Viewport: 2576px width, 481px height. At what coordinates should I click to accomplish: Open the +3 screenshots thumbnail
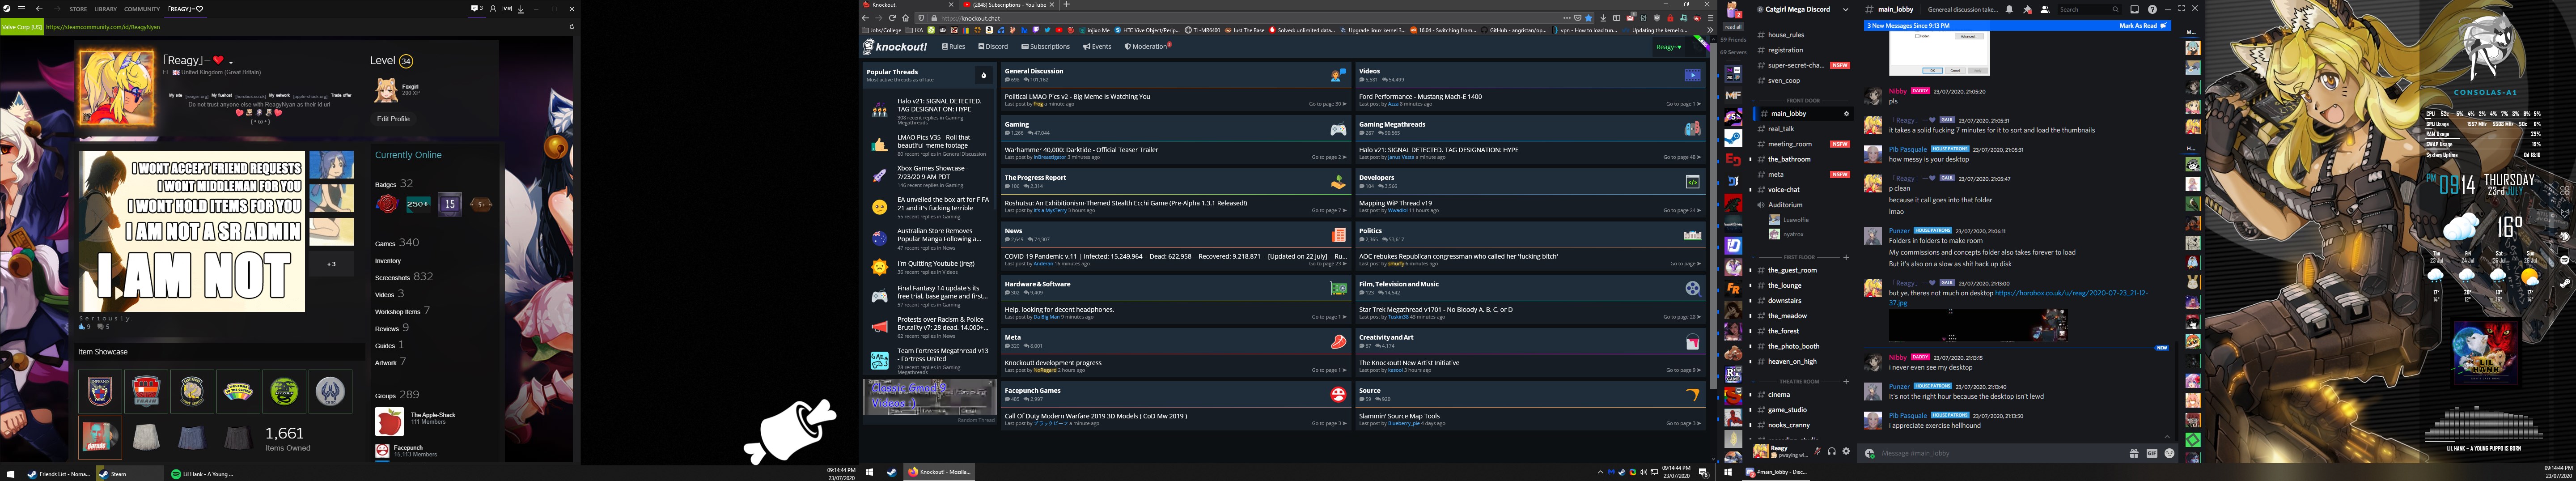tap(331, 264)
